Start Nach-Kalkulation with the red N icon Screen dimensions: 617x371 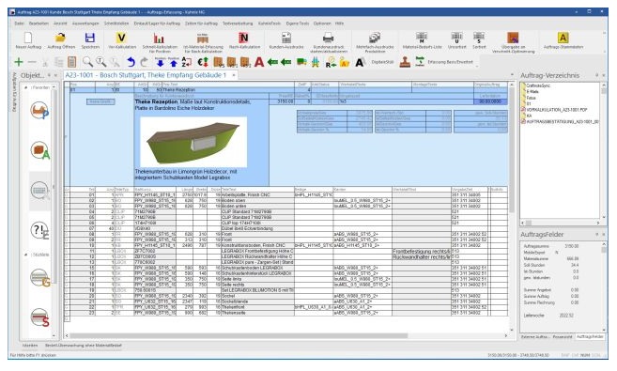pos(244,41)
